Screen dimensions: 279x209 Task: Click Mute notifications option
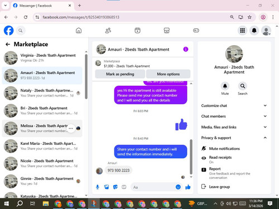tap(234, 149)
